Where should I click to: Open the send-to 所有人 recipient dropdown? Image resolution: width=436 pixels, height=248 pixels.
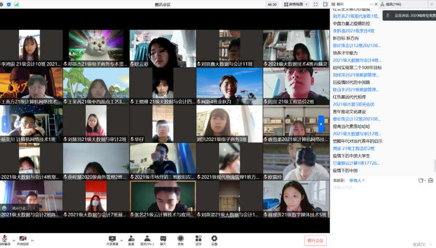(x=357, y=181)
